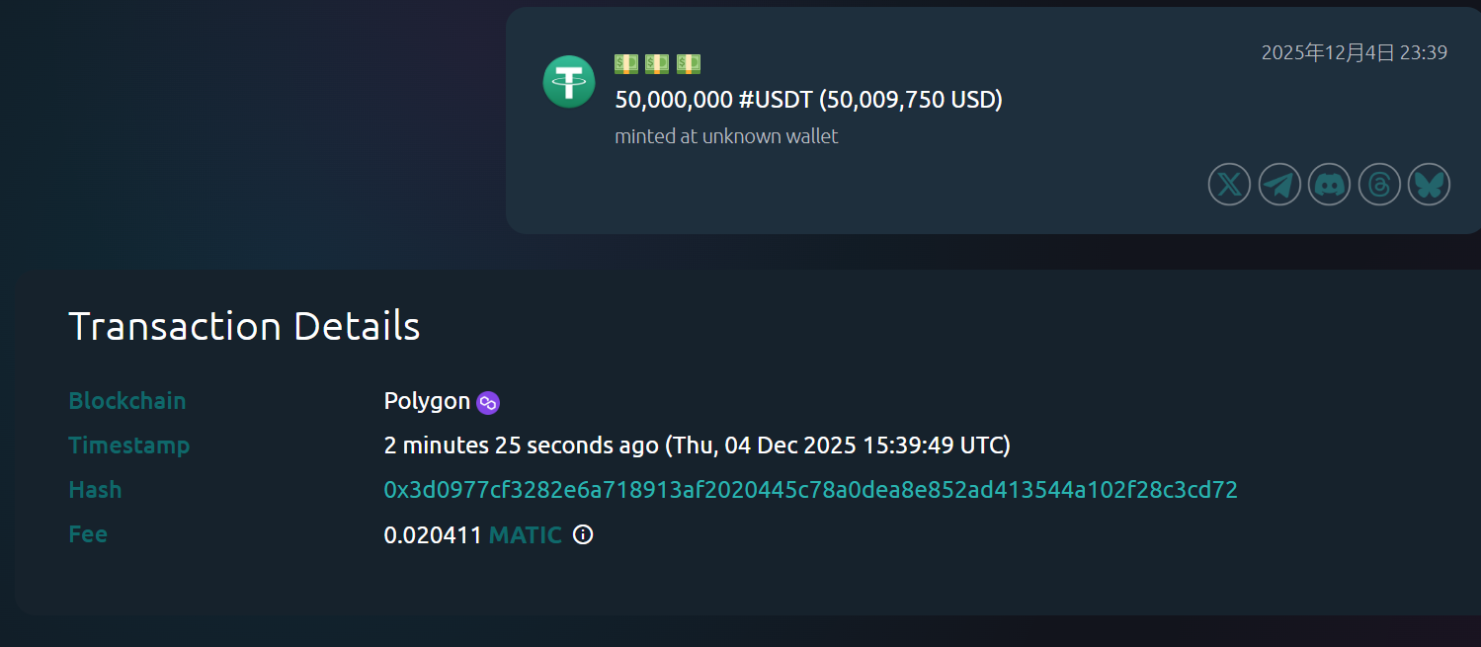The height and width of the screenshot is (647, 1481).
Task: Share the alert on Discord
Action: [x=1329, y=185]
